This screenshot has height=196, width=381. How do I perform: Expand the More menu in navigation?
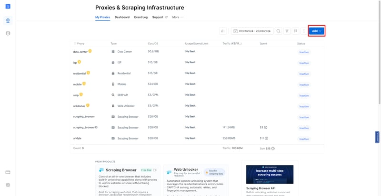178,17
